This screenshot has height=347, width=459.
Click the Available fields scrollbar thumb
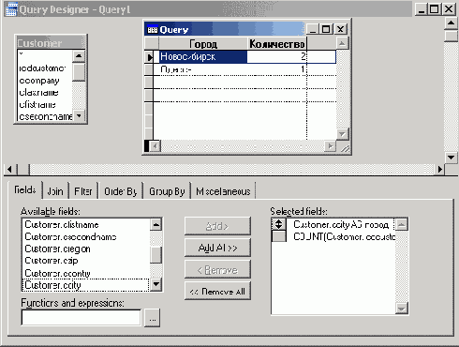(155, 255)
